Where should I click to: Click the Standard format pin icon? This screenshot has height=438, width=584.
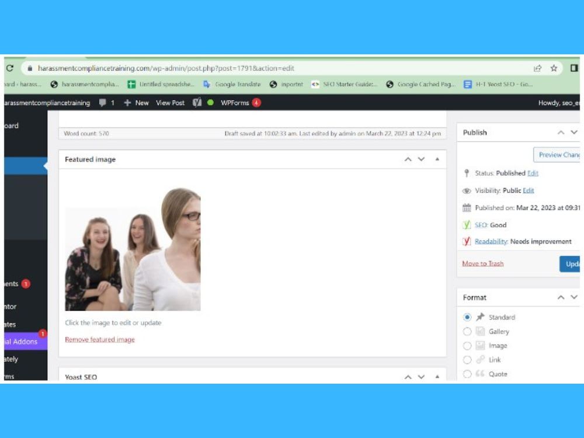pyautogui.click(x=480, y=317)
